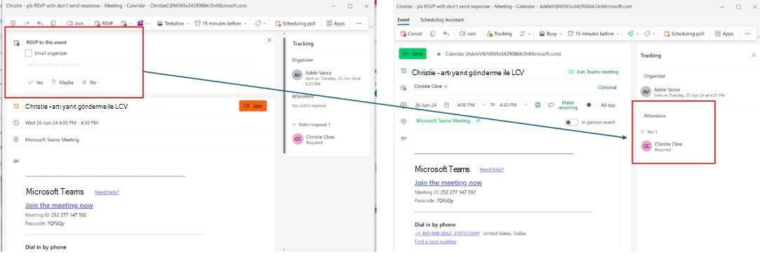760x257 pixels.
Task: Click the Reply icon in Christie's window toolbar
Action: tap(40, 23)
